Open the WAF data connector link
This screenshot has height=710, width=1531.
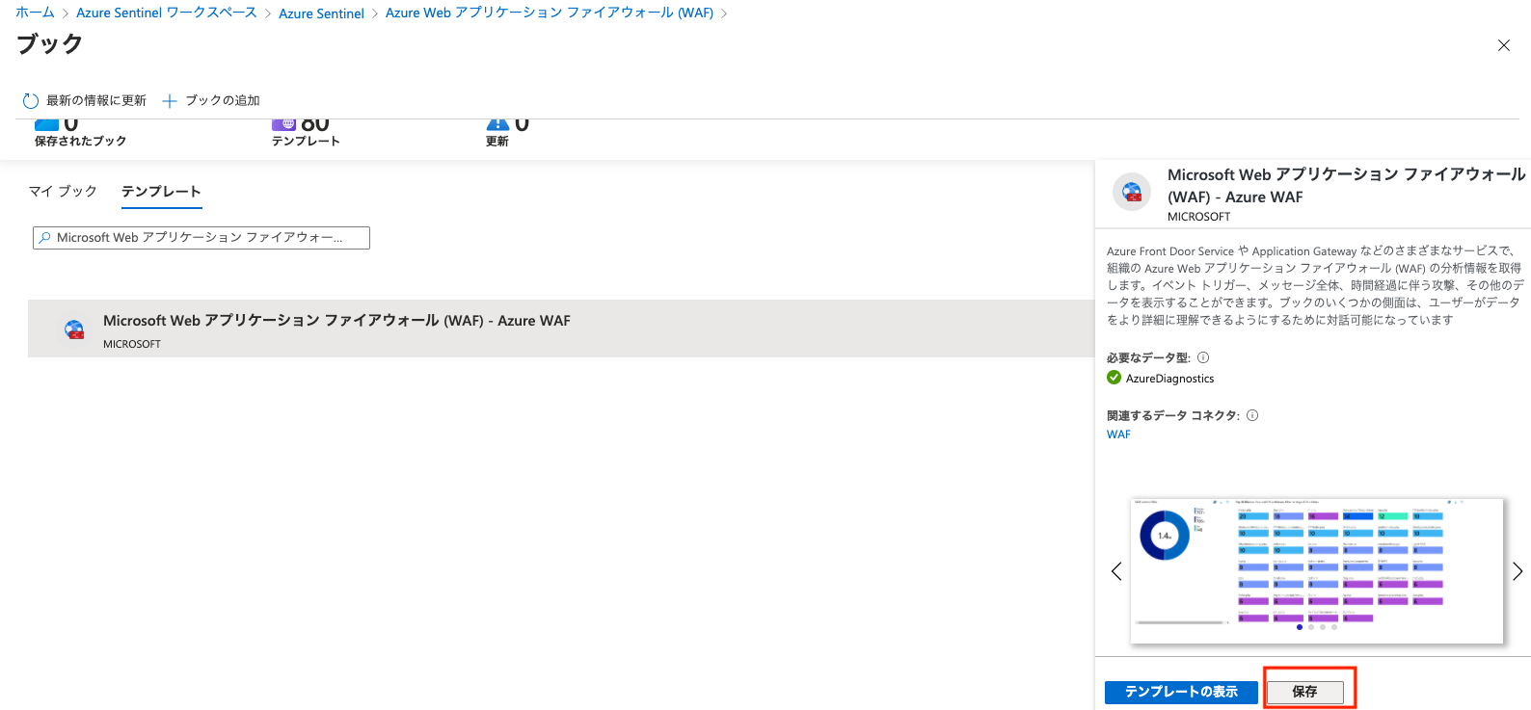coord(1118,434)
